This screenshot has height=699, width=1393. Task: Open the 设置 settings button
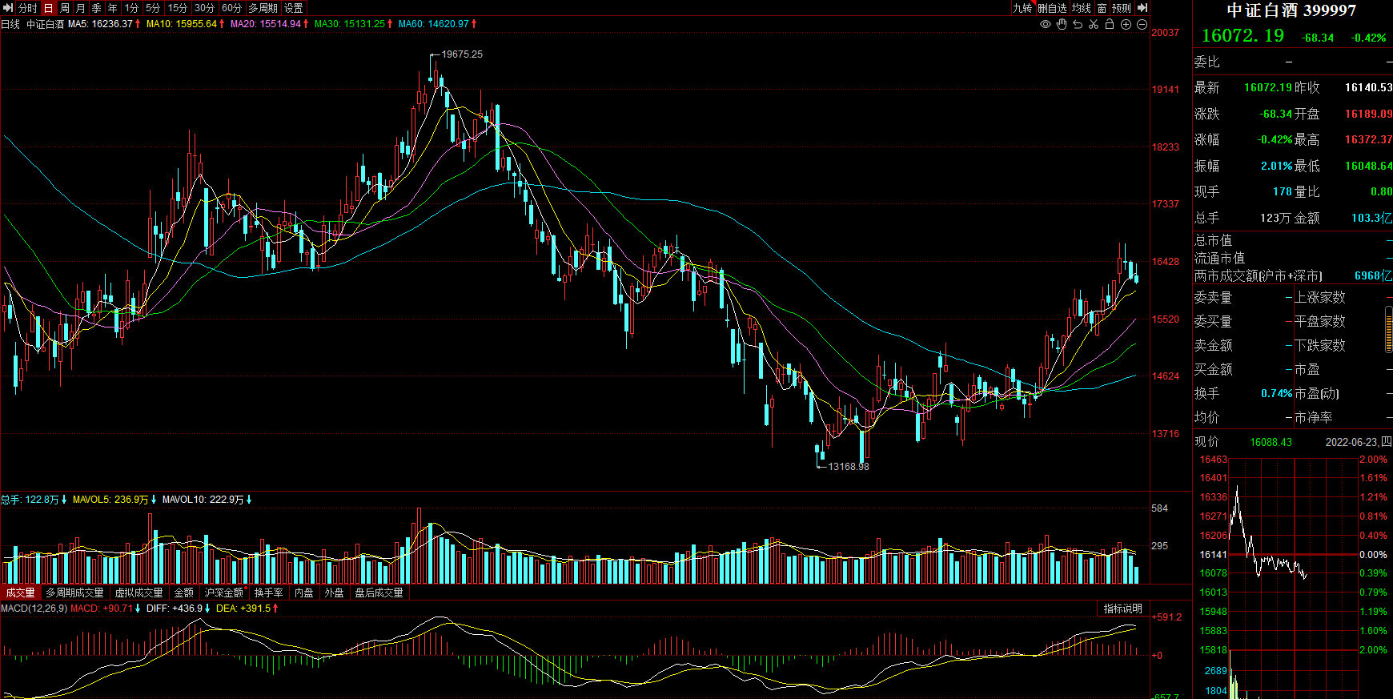click(294, 8)
